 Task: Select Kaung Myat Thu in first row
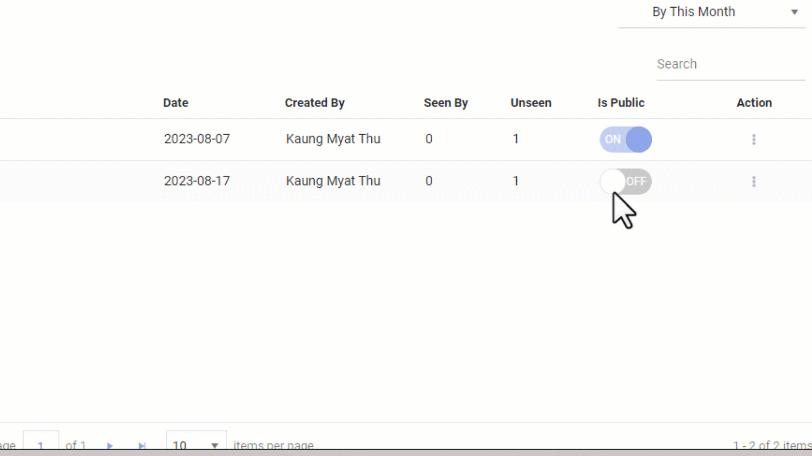click(x=333, y=139)
